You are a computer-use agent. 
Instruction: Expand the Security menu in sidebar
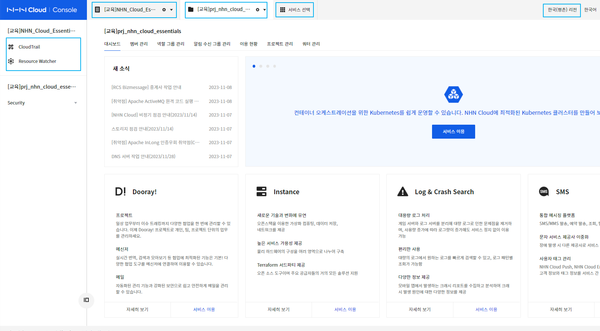[x=42, y=103]
